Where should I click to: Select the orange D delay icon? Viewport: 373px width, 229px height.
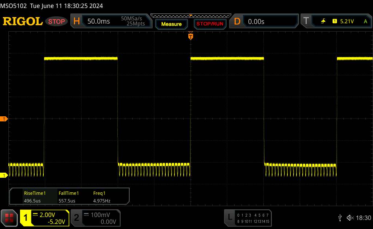click(237, 21)
